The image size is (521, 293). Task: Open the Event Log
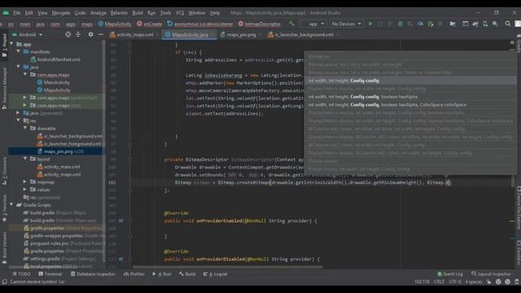tap(450, 274)
